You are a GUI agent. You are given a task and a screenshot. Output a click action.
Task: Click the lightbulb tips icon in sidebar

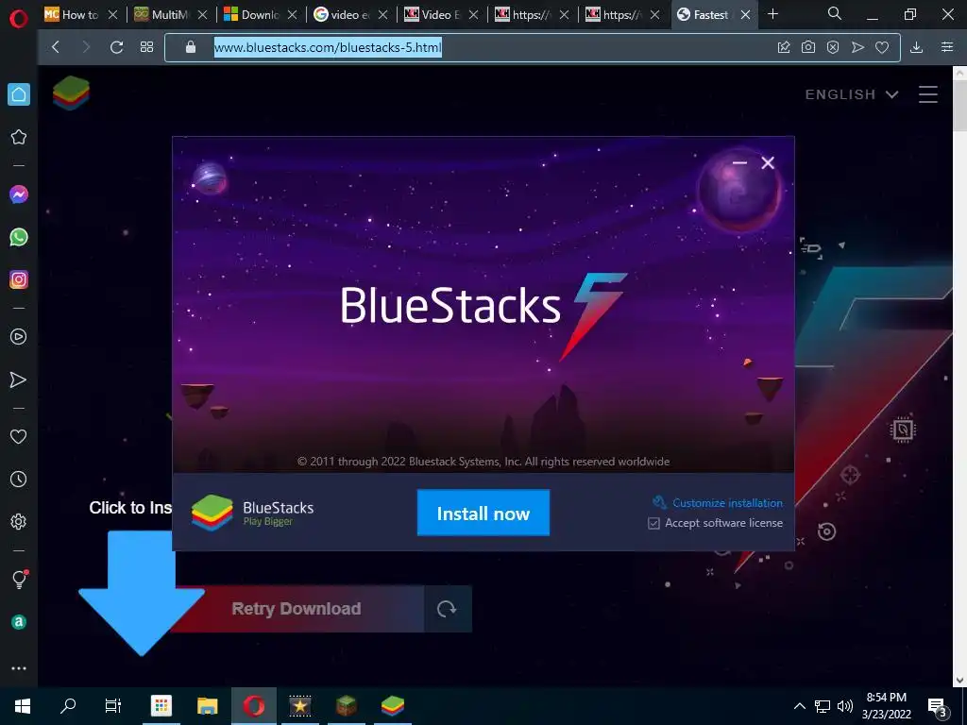(20, 579)
